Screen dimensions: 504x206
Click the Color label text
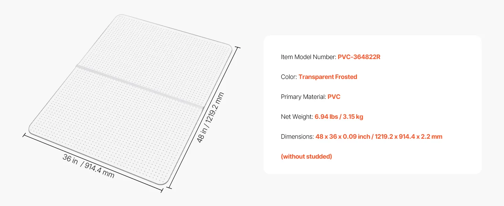coord(288,77)
